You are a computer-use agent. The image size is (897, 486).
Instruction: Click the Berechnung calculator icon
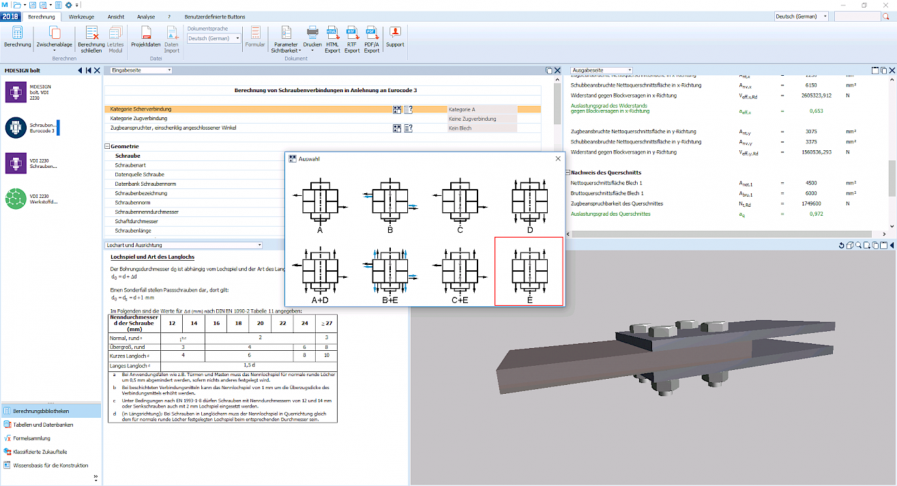(17, 33)
